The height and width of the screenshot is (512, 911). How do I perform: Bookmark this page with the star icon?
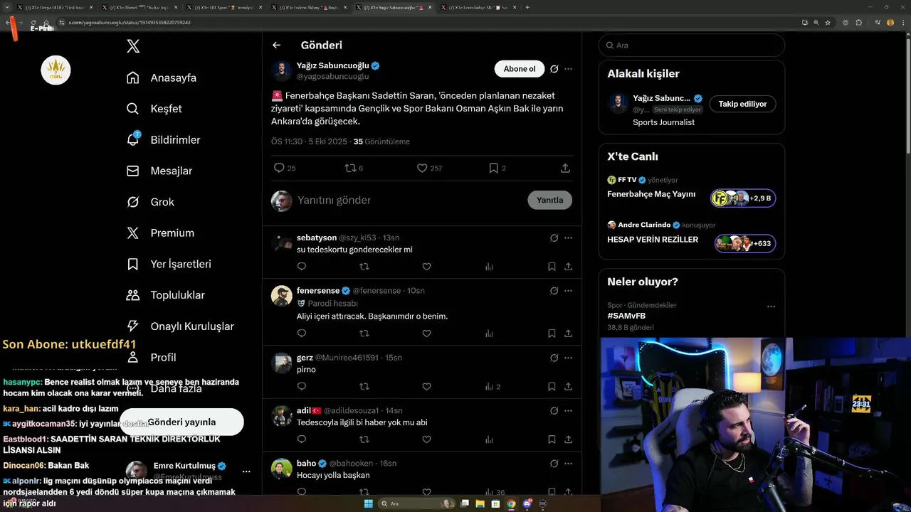coord(828,23)
